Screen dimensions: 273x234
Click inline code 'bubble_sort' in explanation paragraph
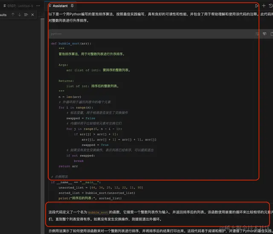pyautogui.click(x=98, y=212)
